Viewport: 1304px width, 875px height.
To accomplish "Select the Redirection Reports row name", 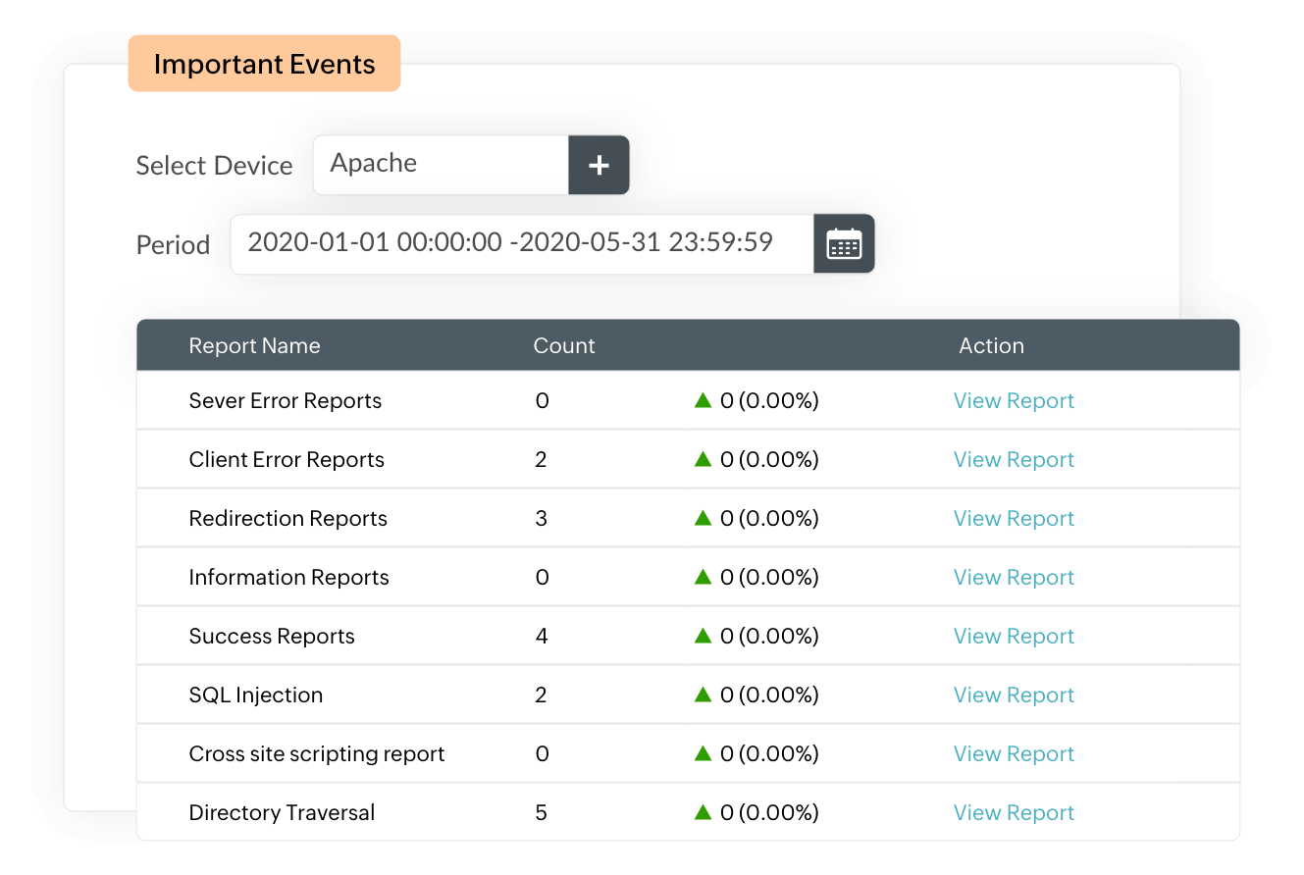I will pos(287,518).
